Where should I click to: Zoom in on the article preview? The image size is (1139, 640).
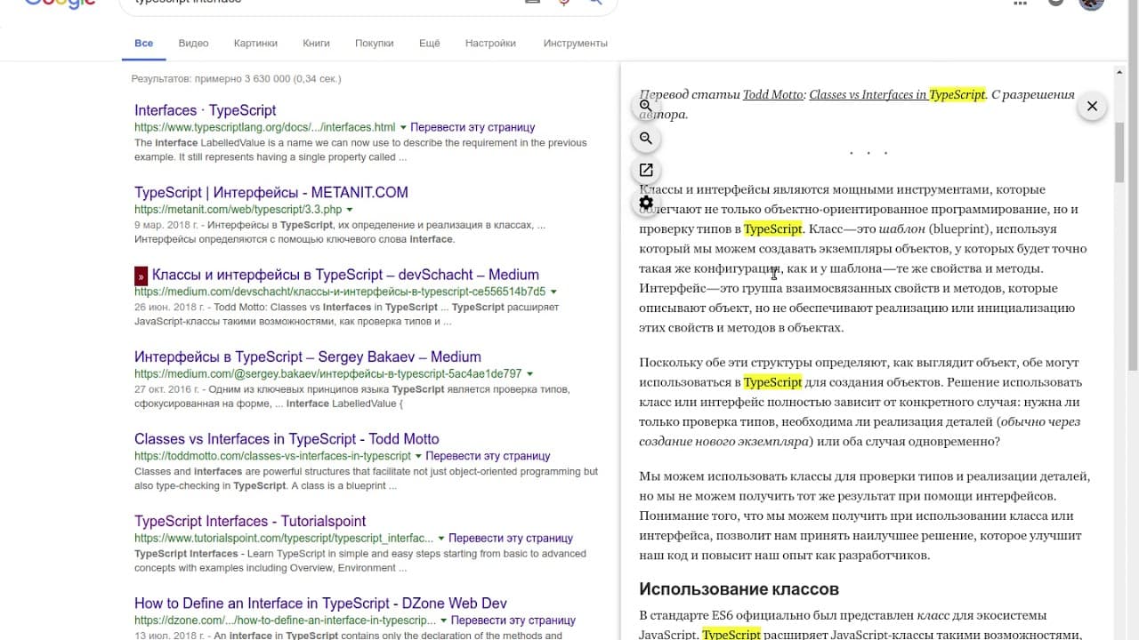tap(646, 106)
